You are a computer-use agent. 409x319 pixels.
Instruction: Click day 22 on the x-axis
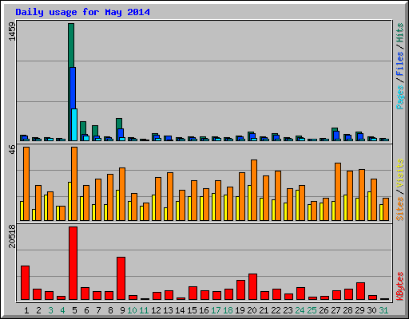276,310
